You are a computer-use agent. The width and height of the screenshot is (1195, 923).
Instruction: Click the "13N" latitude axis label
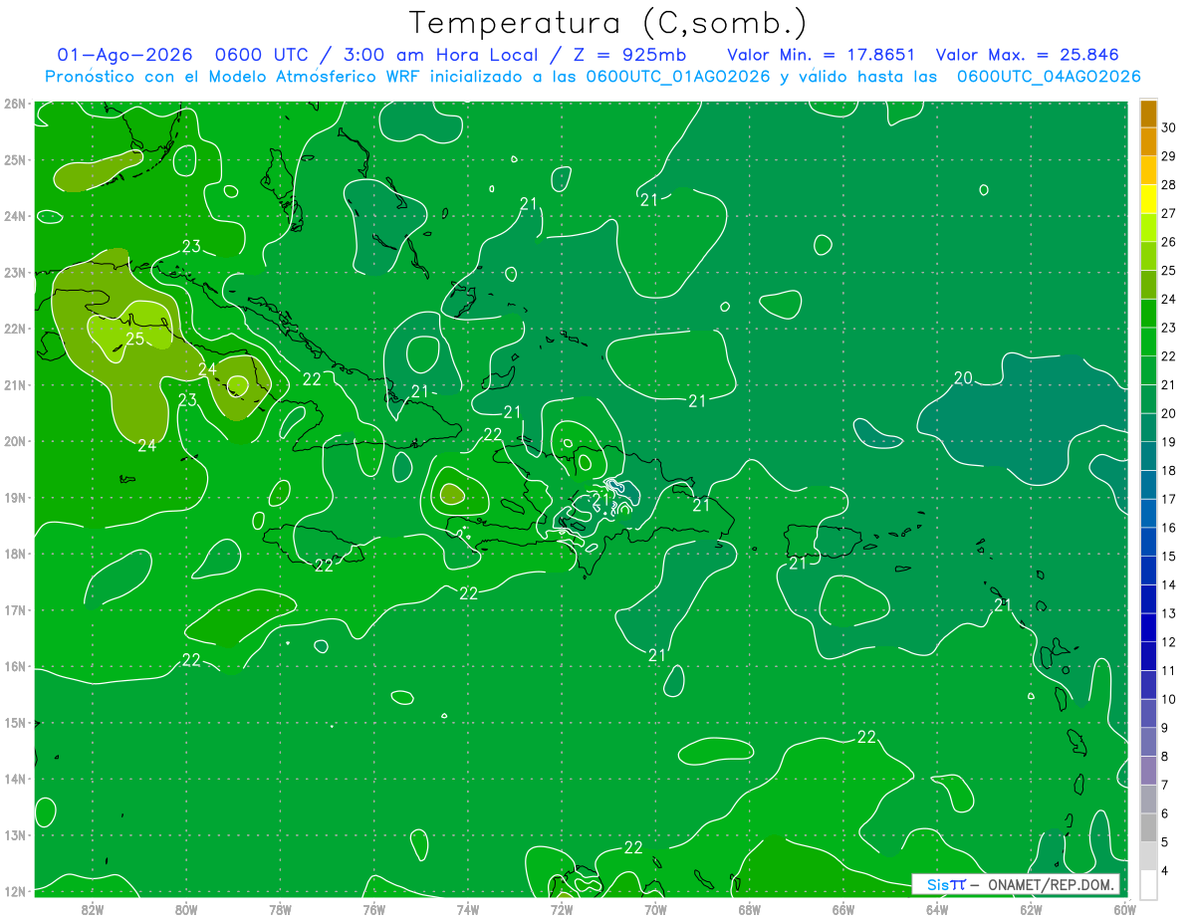coord(15,835)
